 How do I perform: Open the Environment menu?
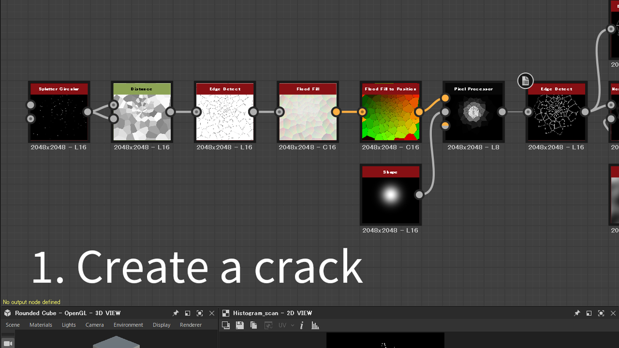(128, 325)
